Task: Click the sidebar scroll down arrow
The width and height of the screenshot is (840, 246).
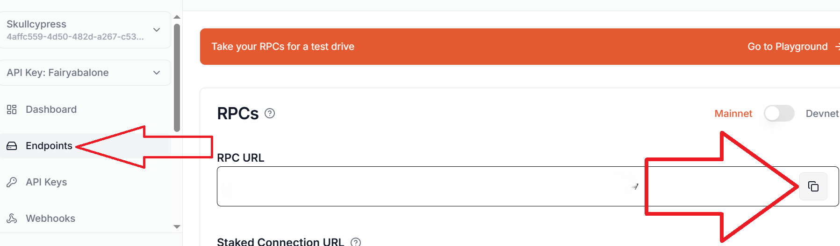Action: point(177,227)
